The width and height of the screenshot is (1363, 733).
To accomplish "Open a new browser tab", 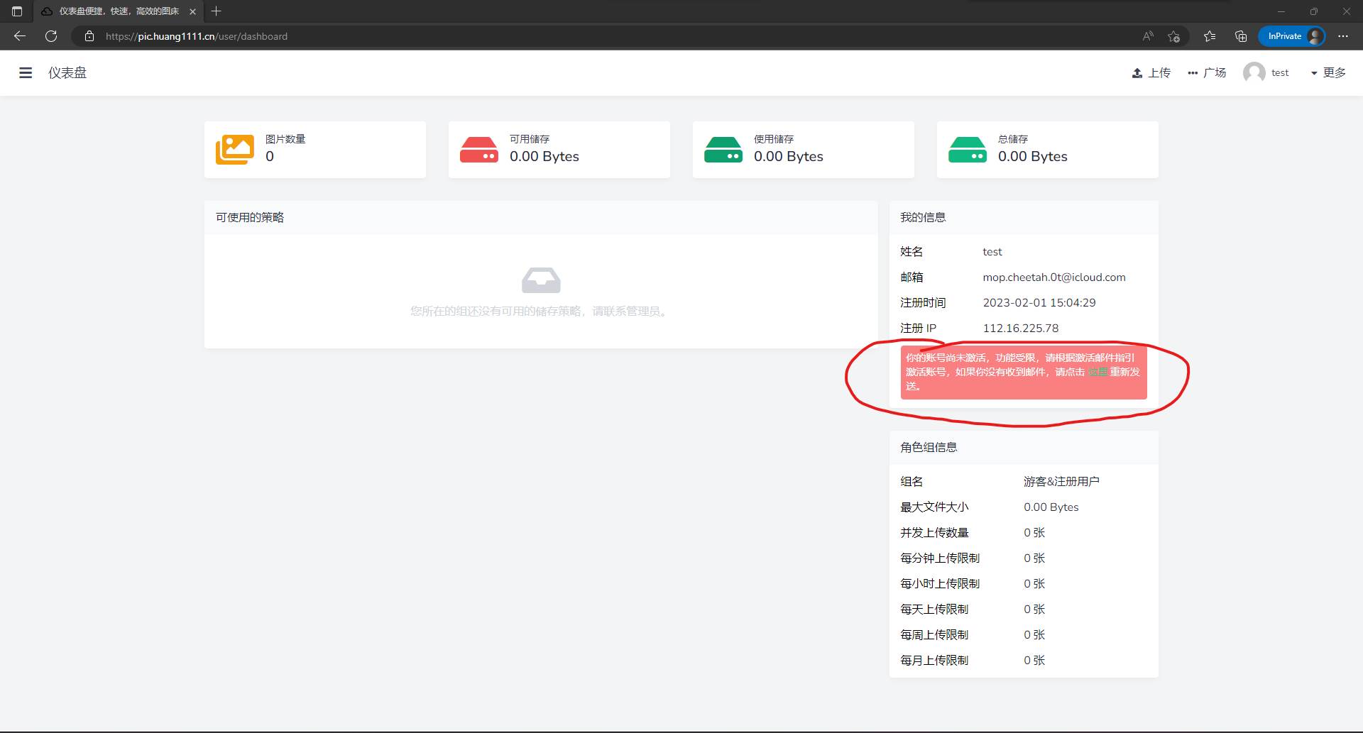I will [x=217, y=11].
